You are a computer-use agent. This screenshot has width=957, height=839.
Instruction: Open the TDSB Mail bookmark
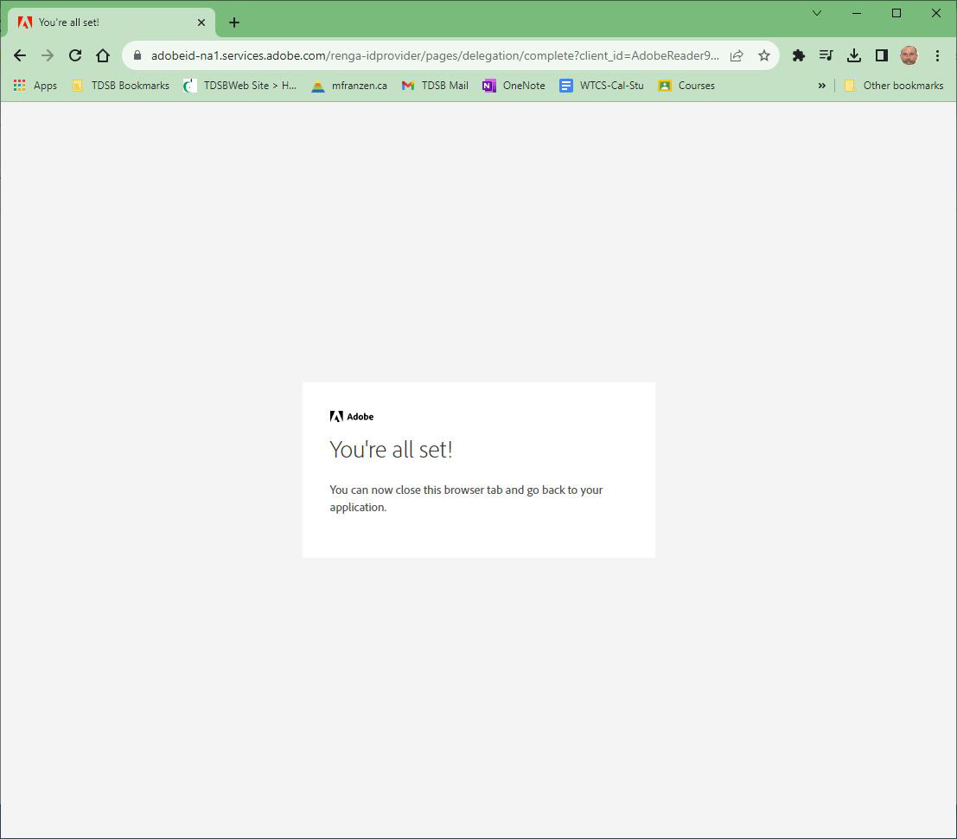click(435, 86)
